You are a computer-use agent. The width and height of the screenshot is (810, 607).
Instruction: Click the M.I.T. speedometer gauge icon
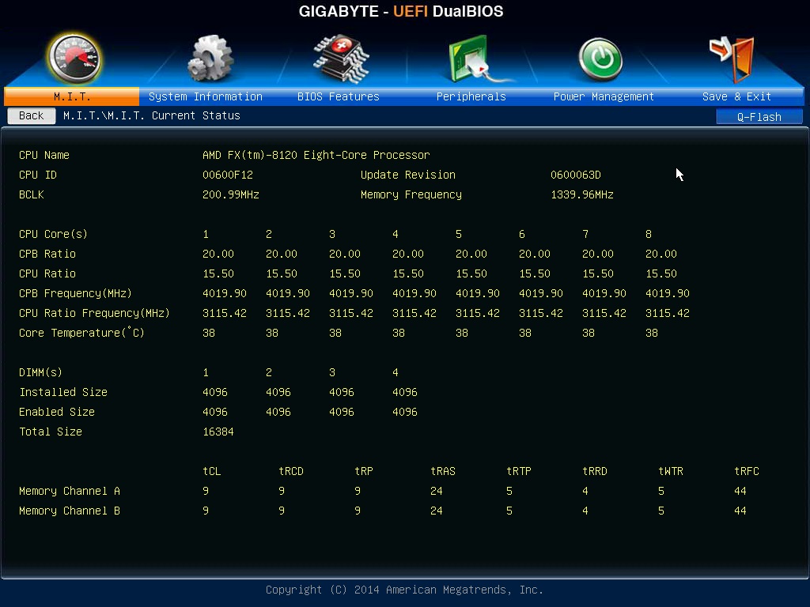(74, 58)
